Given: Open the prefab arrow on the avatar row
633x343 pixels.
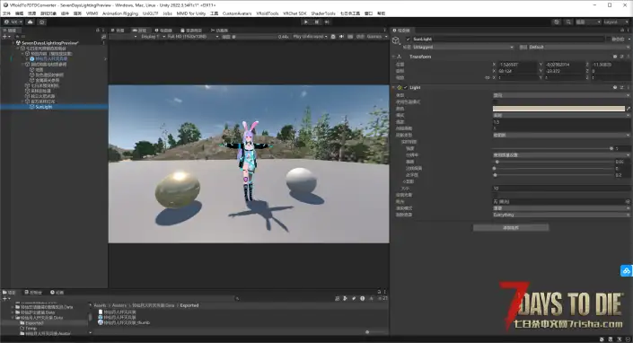Looking at the screenshot, I should pyautogui.click(x=105, y=59).
